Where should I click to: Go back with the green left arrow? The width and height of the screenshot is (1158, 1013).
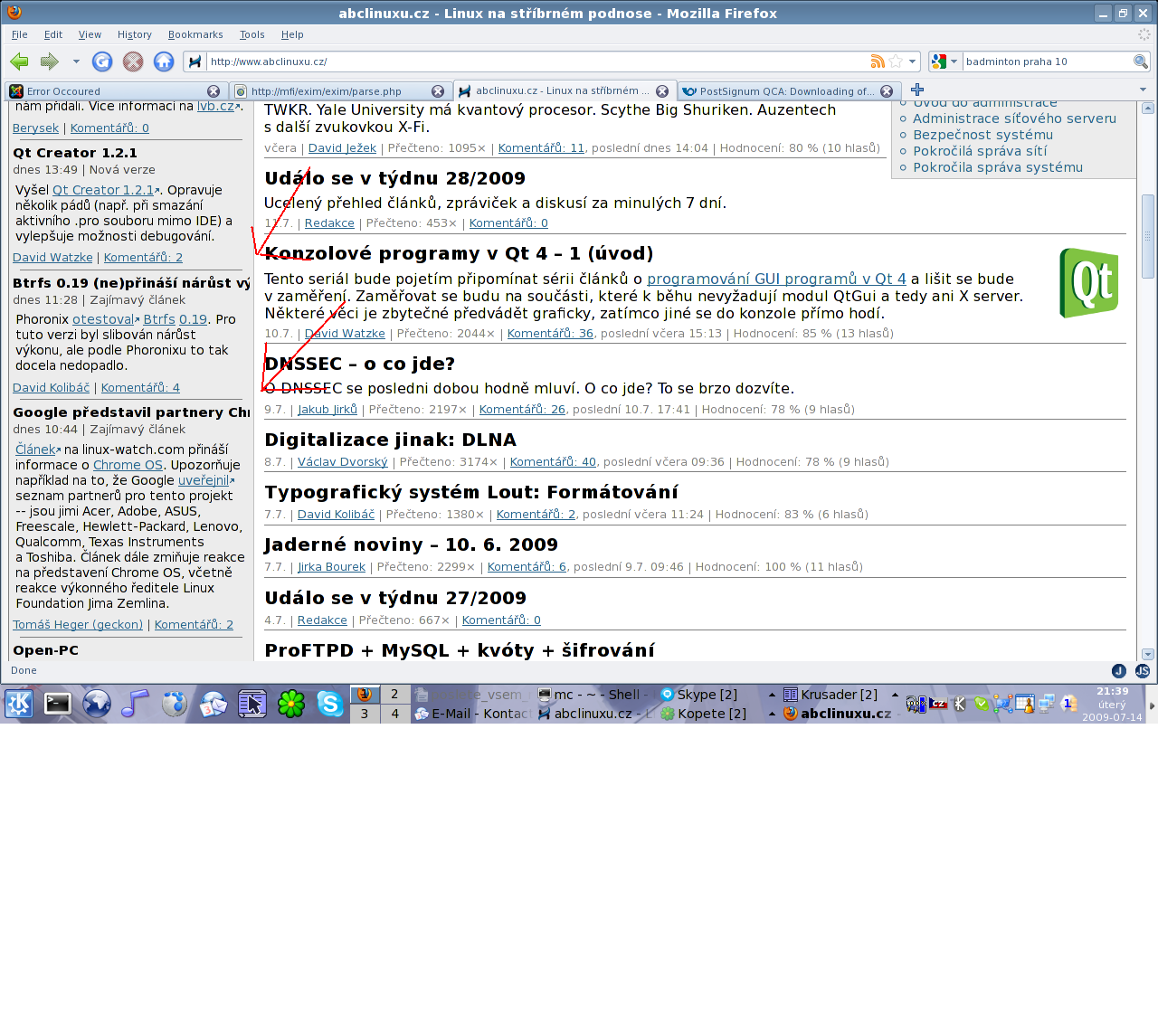19,62
